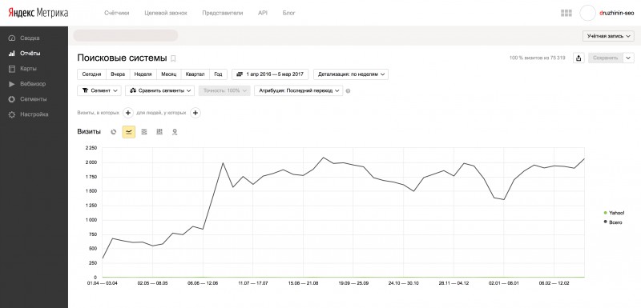Open Целевой звонок in top menu
The image size is (641, 308).
(x=166, y=13)
